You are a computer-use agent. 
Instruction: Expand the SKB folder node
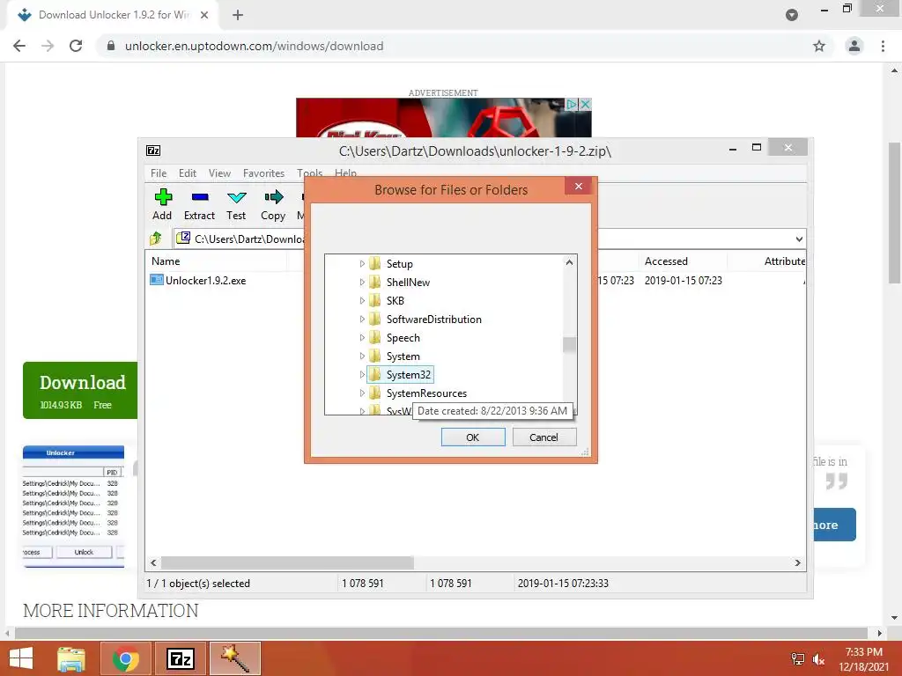362,300
